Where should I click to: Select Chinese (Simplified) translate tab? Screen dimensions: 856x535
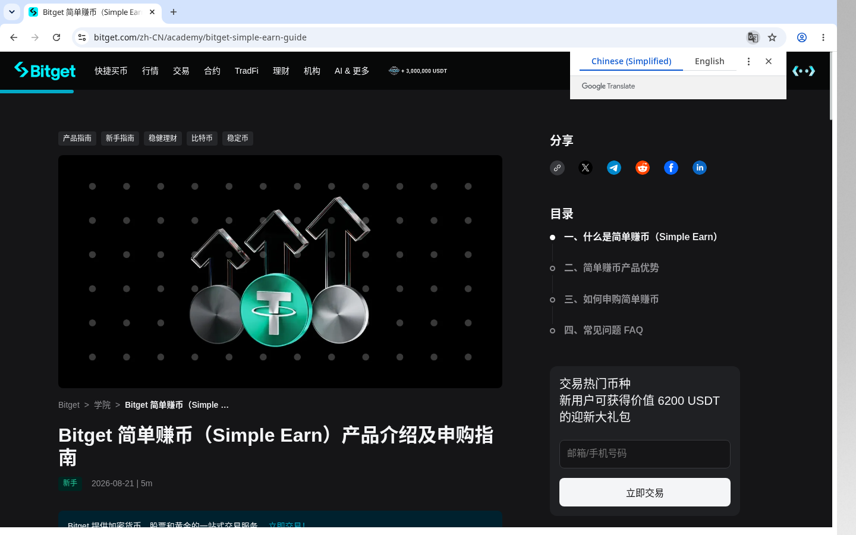pyautogui.click(x=631, y=61)
